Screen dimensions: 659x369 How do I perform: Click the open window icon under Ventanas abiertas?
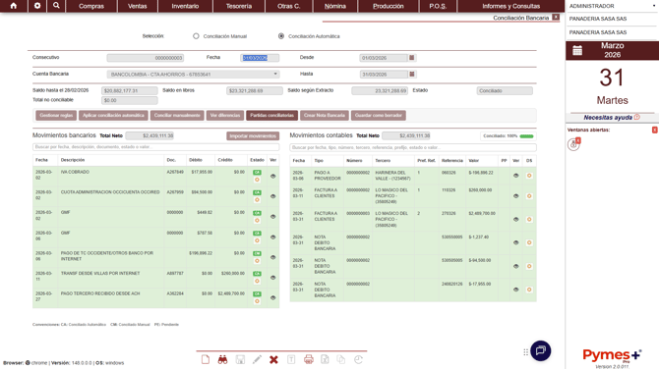(x=573, y=144)
